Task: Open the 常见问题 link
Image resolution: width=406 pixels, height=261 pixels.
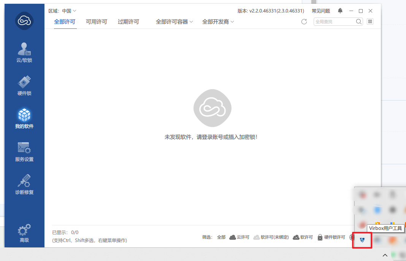Action: click(321, 11)
